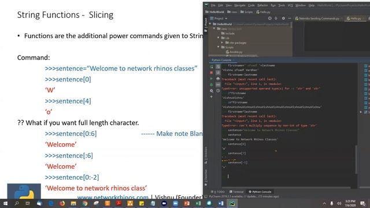Switch to Netmiko Sending Commands.py editor tab
Screen dimensions: 370x208
point(317,18)
